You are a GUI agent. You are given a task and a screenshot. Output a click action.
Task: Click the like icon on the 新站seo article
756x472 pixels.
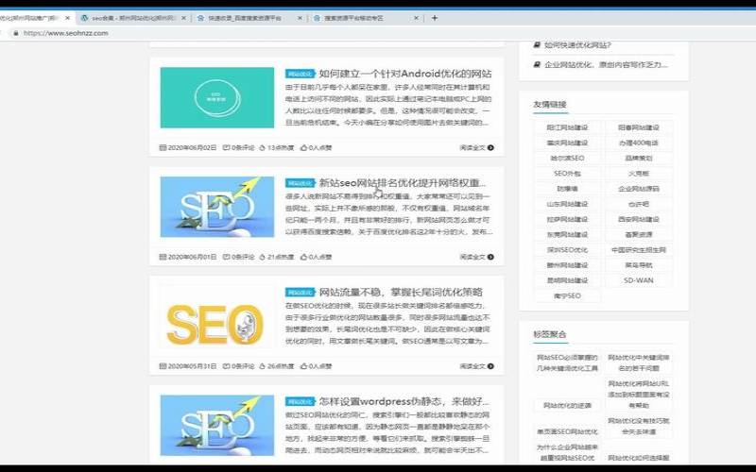(x=303, y=257)
